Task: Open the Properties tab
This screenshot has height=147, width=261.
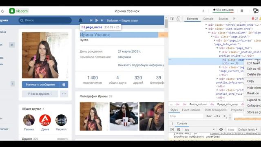Action: 237,110
